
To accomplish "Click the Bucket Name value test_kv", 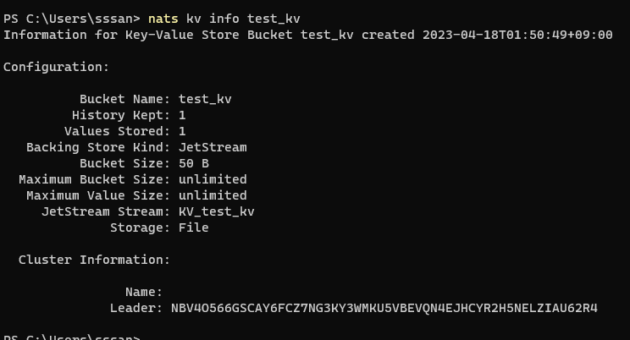I will click(205, 99).
